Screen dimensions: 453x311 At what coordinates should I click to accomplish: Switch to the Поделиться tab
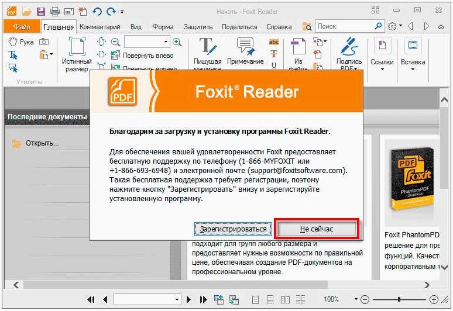(239, 27)
